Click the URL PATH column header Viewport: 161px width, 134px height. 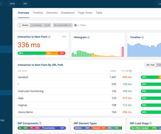click(x=22, y=71)
